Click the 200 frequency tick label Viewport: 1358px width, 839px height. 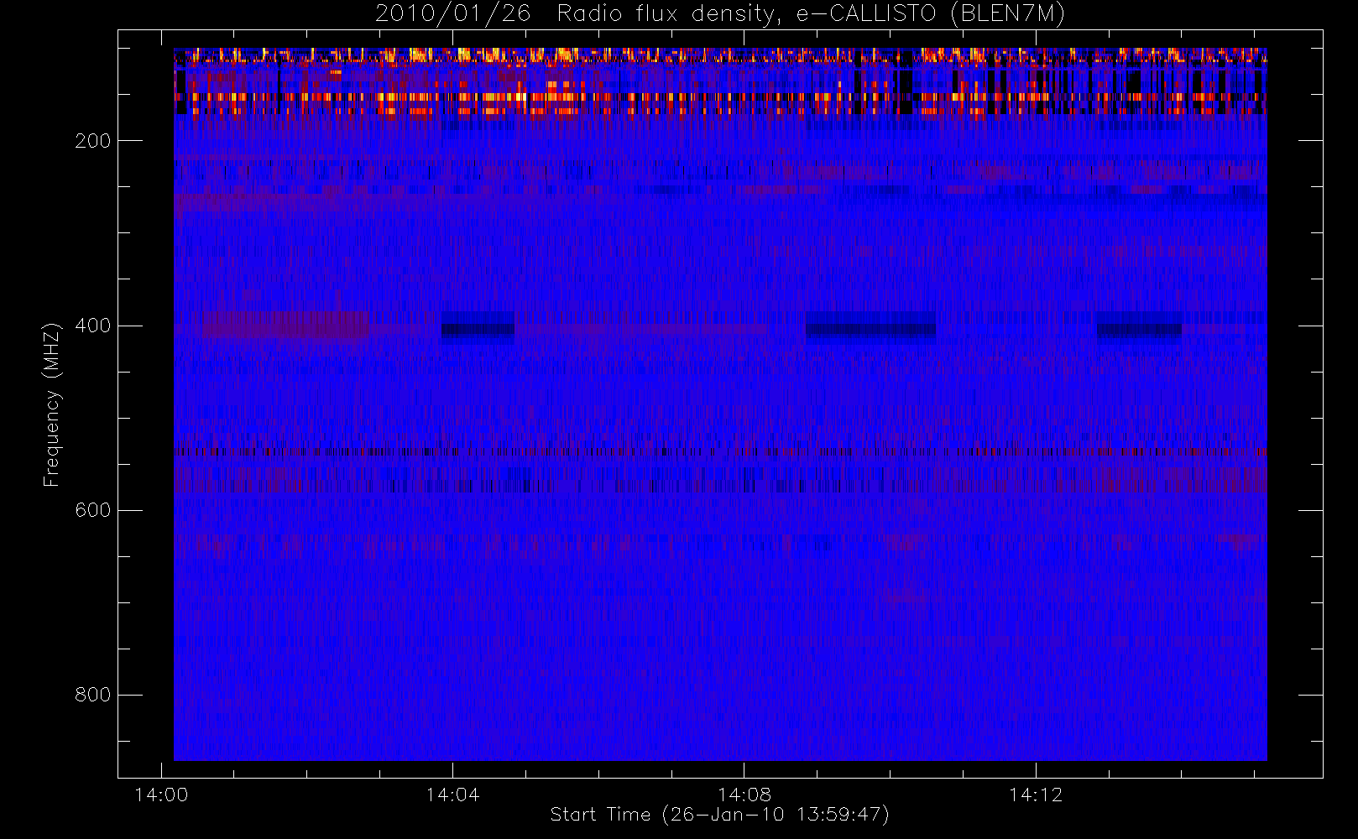pyautogui.click(x=93, y=141)
